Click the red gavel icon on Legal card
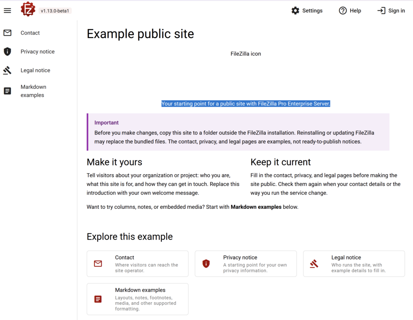This screenshot has height=320, width=413. pos(314,263)
